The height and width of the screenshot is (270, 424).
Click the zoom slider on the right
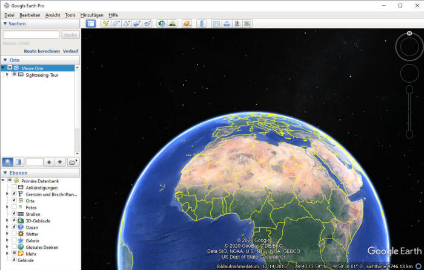pyautogui.click(x=409, y=112)
